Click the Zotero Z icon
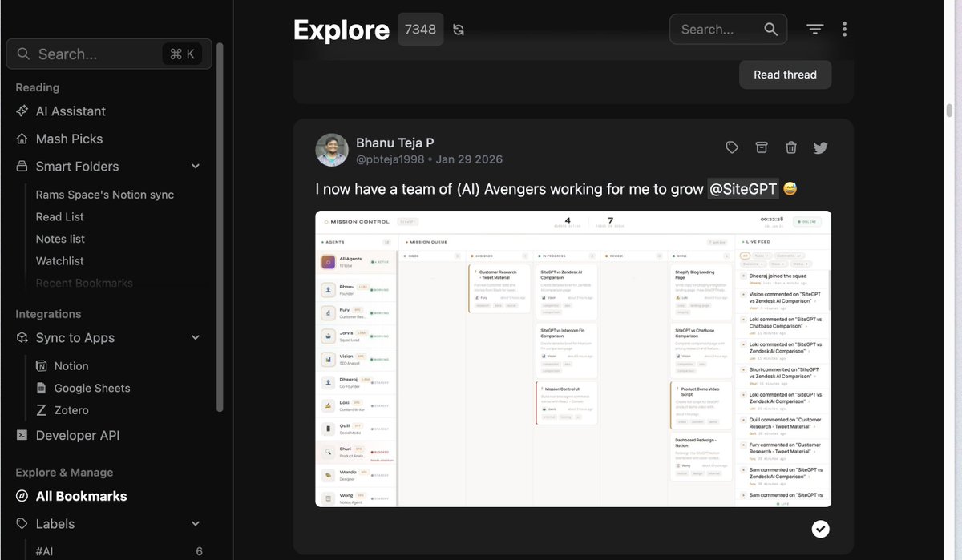962x560 pixels. point(42,410)
